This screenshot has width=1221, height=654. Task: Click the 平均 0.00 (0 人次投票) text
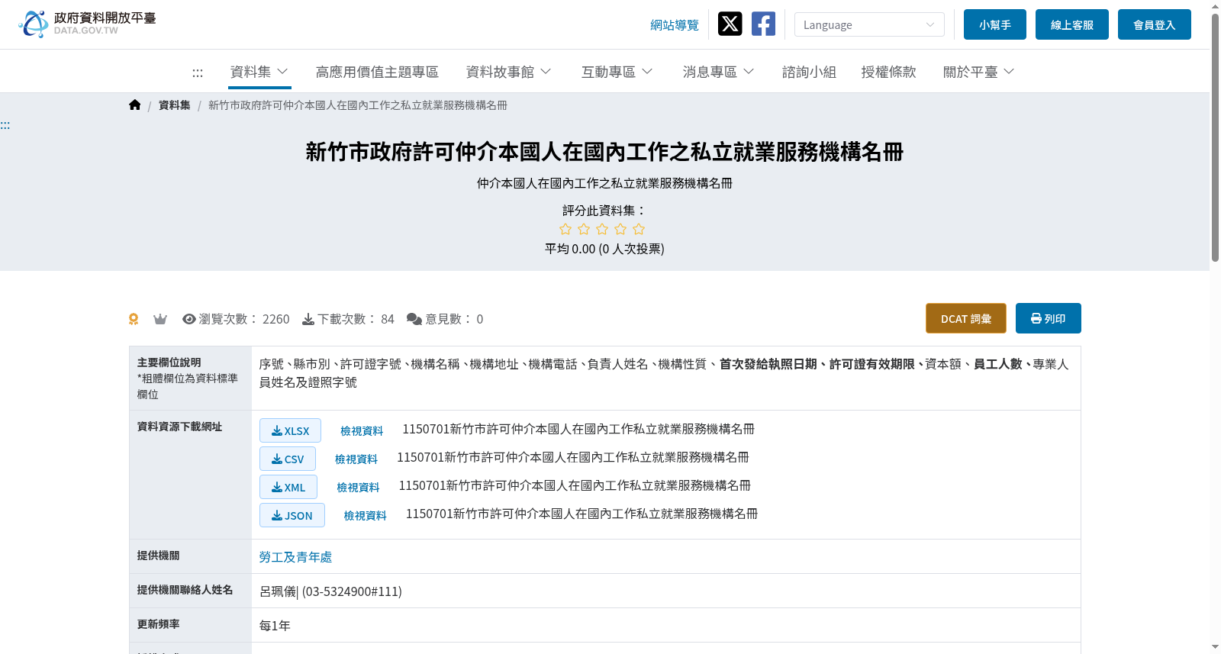pos(604,249)
